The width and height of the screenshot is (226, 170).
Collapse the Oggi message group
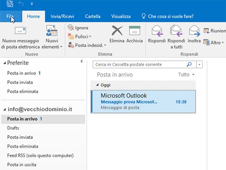(x=98, y=85)
